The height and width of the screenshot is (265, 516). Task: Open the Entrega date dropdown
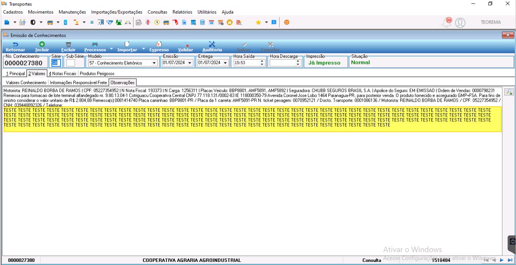tap(225, 63)
